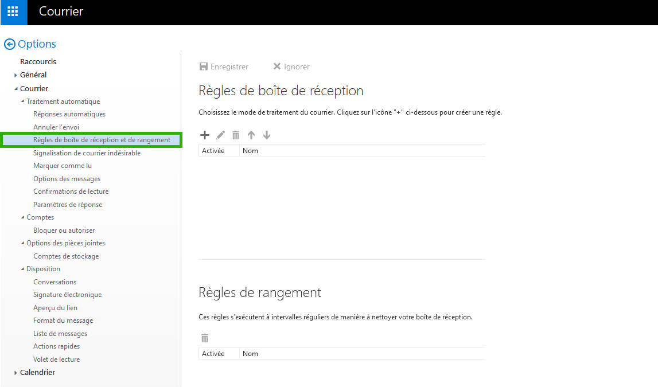The height and width of the screenshot is (387, 658).
Task: Open Confirmations de lecture settings
Action: coord(71,191)
